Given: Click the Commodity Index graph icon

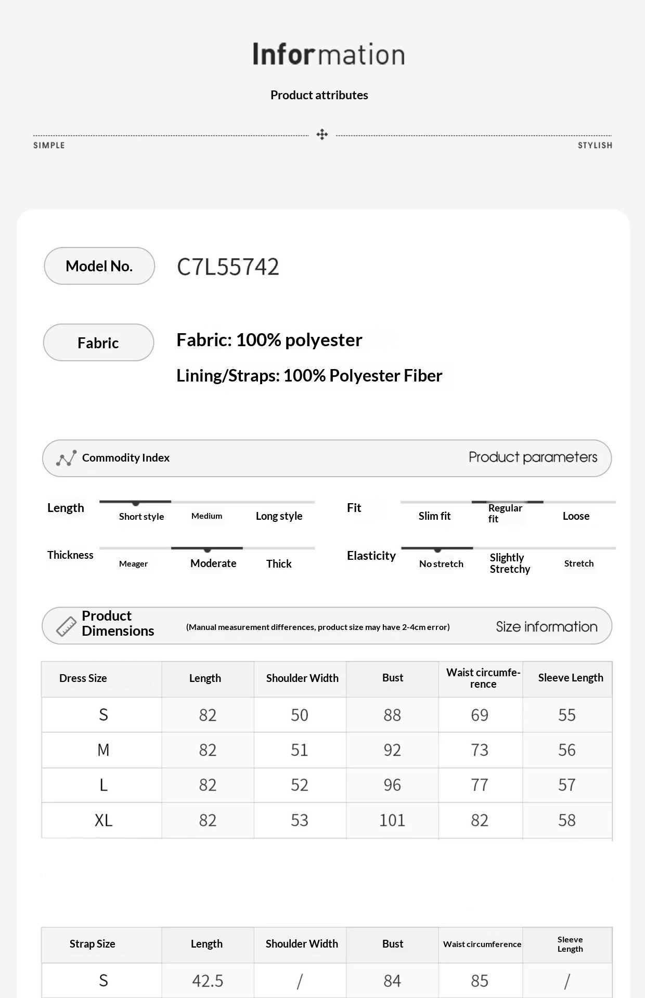Looking at the screenshot, I should [66, 458].
